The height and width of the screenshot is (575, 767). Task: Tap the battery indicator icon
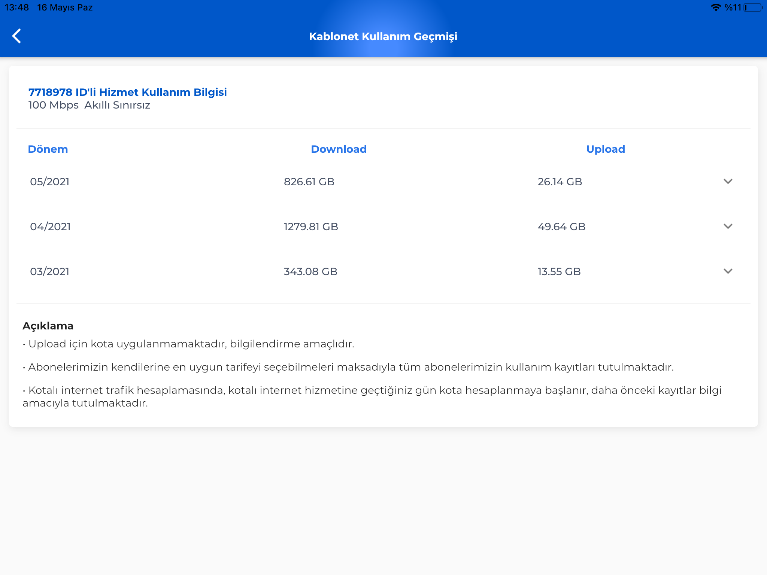click(x=753, y=7)
